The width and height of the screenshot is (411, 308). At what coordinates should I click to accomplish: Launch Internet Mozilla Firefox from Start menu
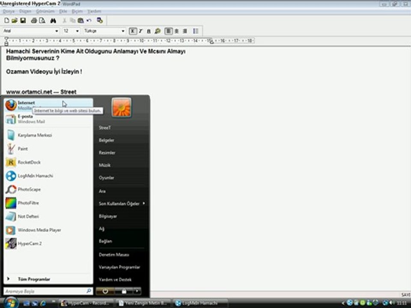coord(49,105)
